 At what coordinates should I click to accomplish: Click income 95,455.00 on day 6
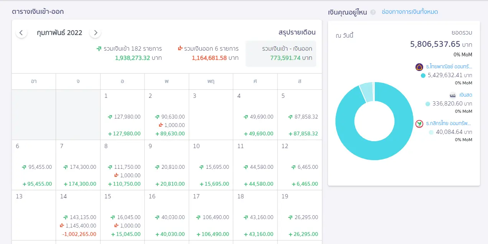(40, 167)
